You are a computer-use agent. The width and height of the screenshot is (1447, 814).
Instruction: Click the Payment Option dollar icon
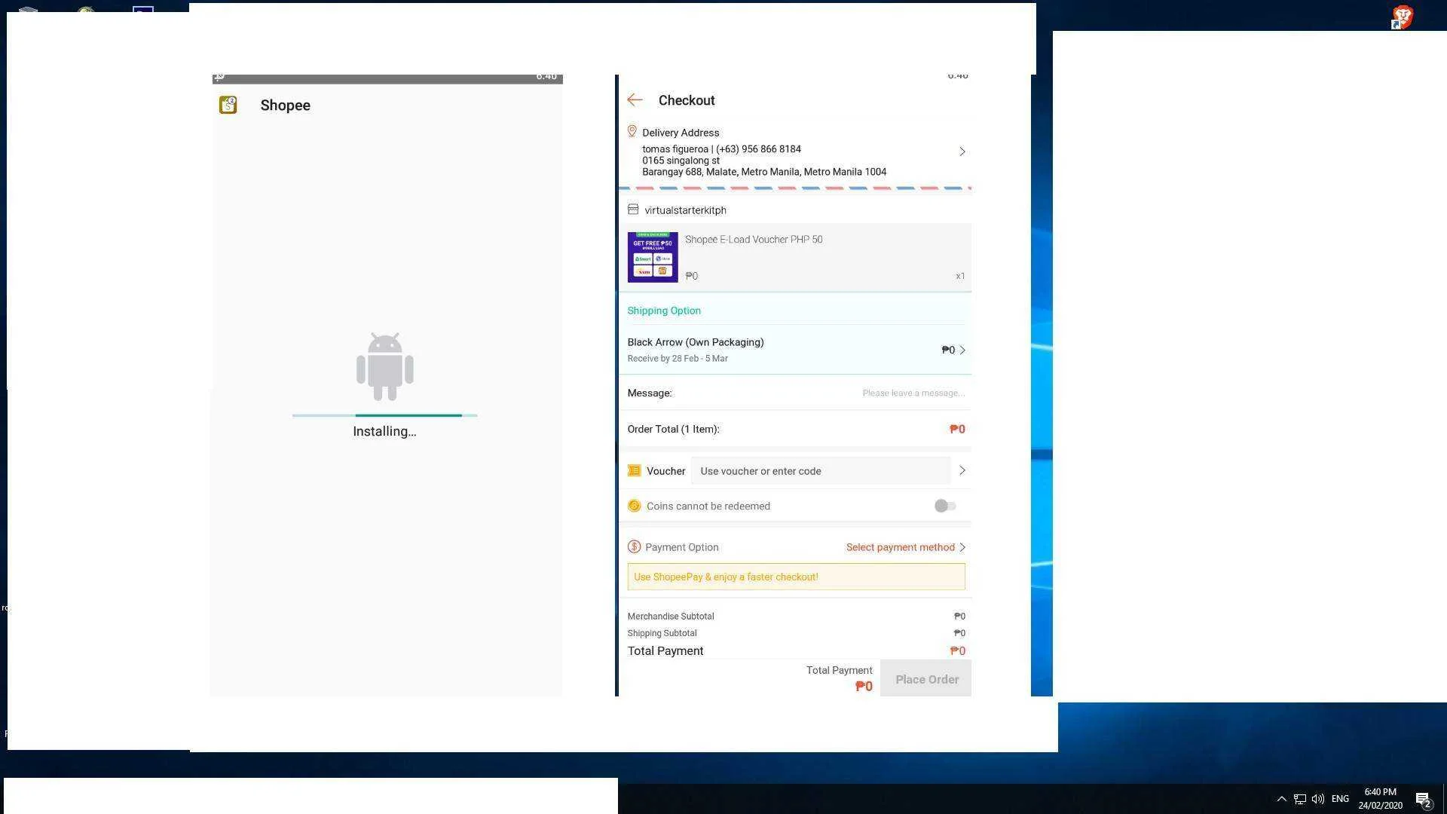point(634,547)
